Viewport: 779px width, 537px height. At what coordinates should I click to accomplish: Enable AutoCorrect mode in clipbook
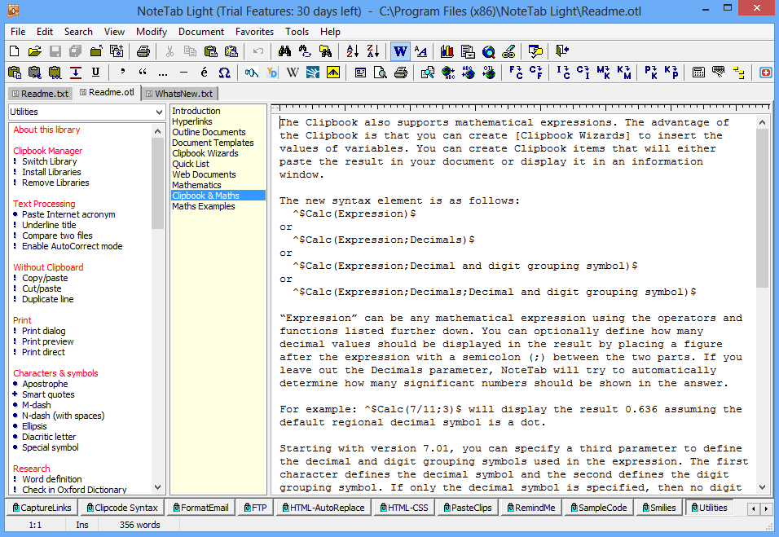coord(72,246)
